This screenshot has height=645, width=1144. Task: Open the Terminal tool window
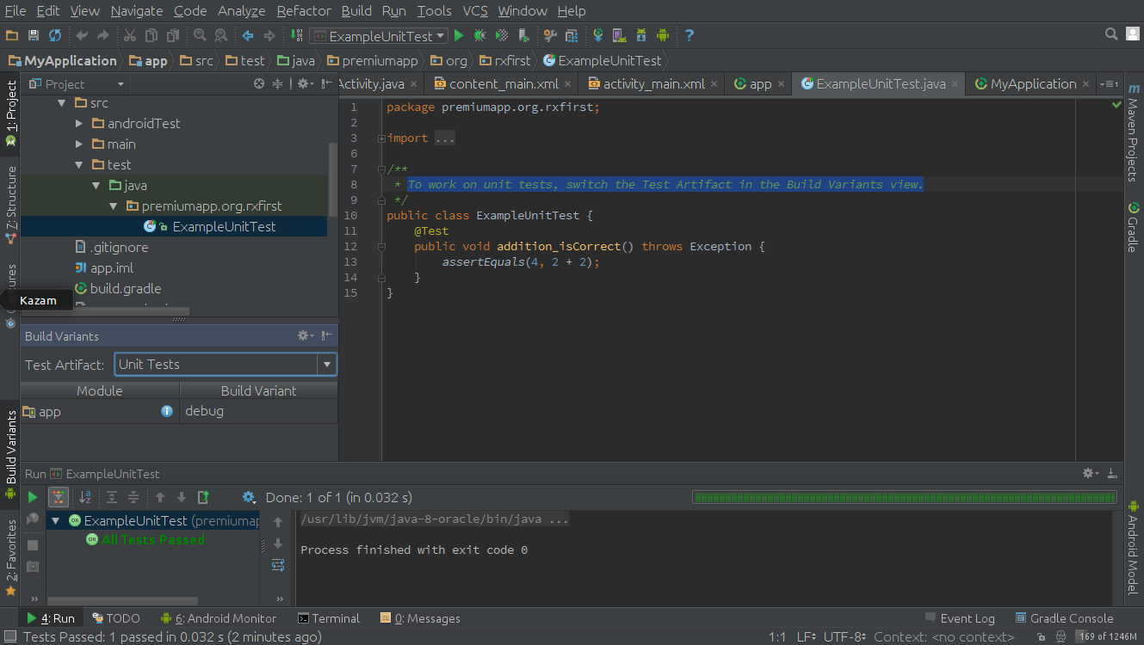[328, 618]
